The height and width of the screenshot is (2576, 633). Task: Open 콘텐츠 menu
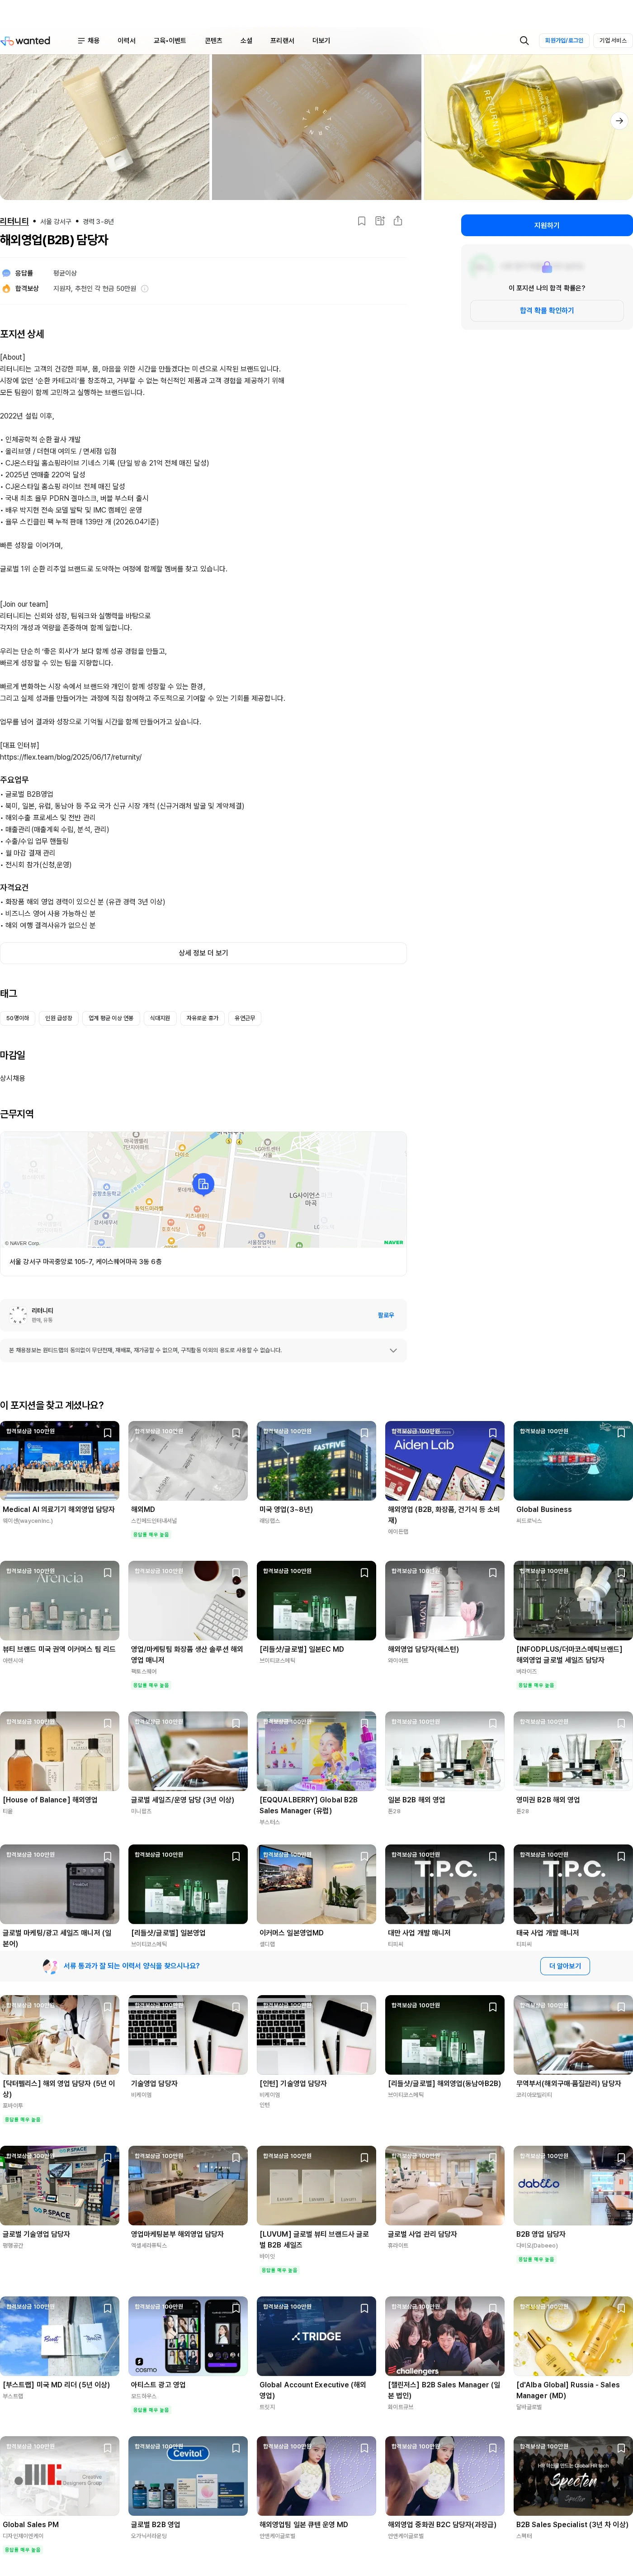pos(213,41)
